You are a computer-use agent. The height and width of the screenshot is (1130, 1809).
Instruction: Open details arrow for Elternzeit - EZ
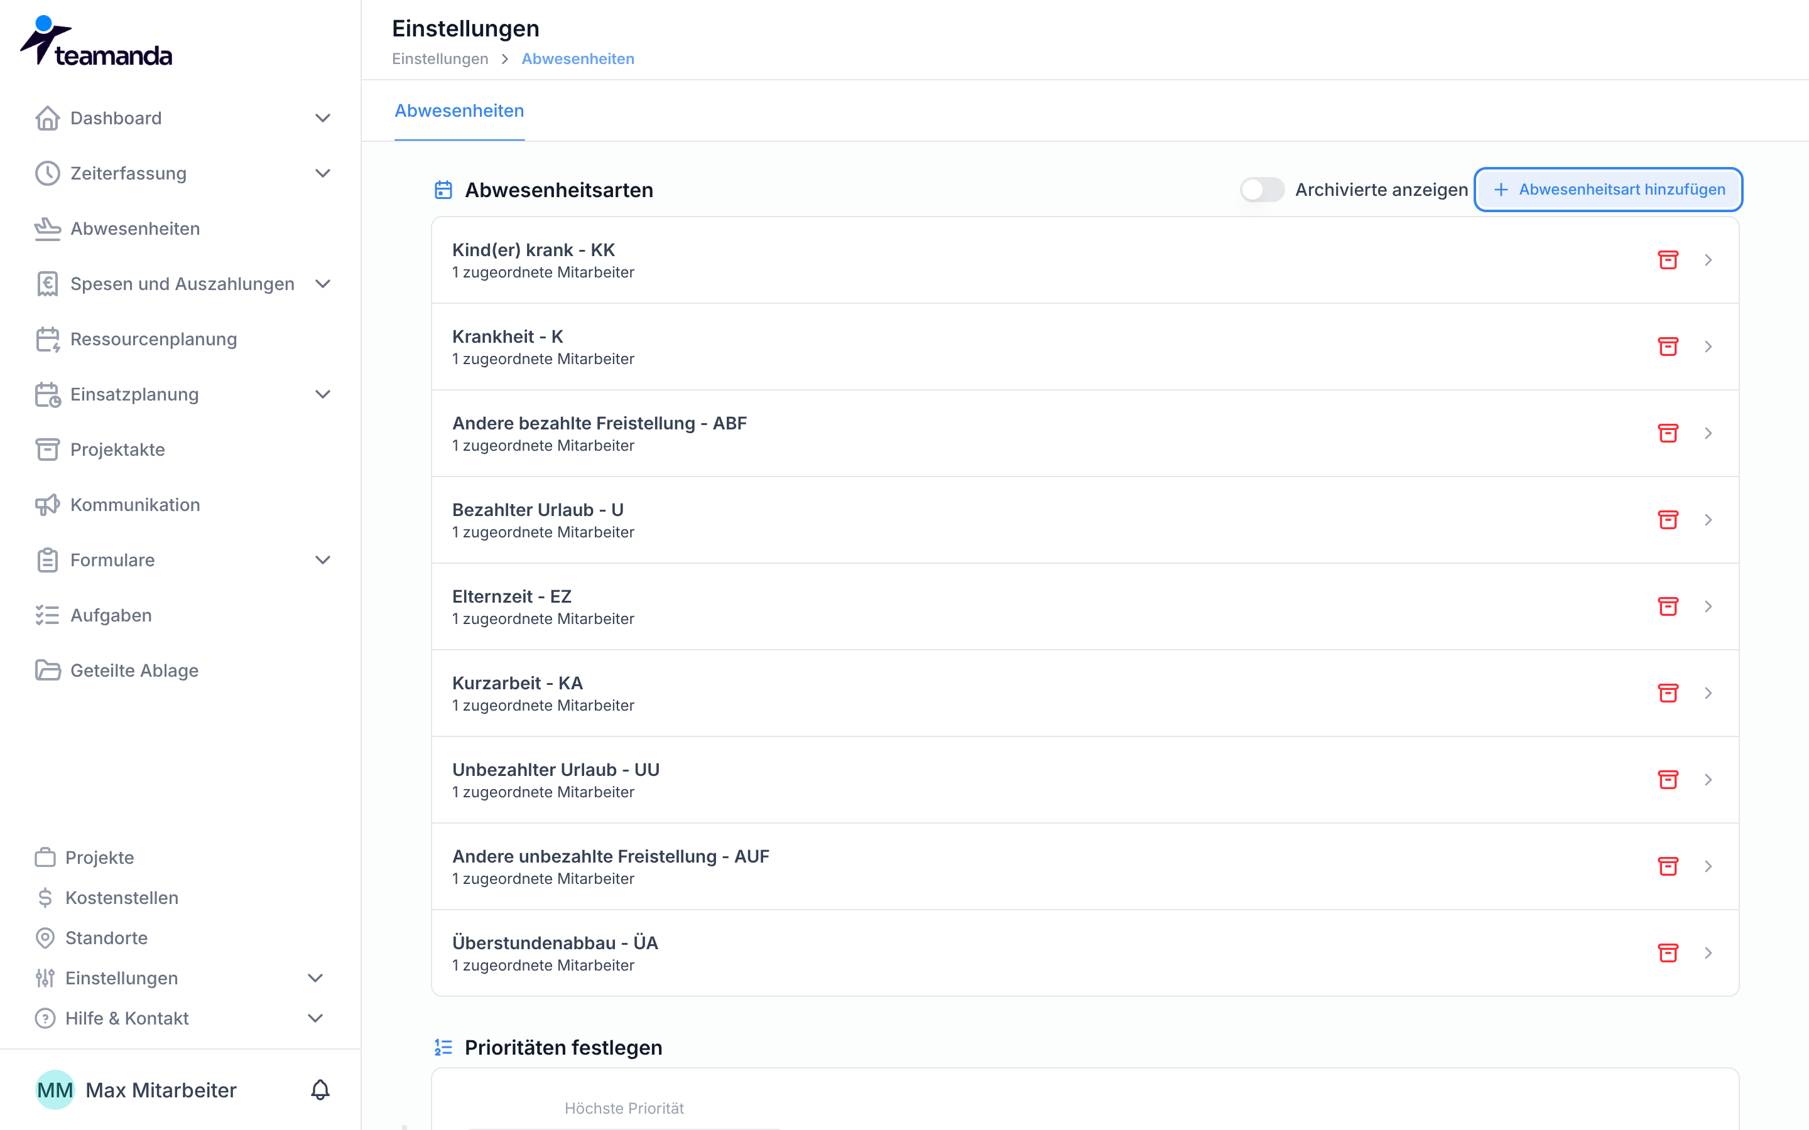click(x=1708, y=607)
